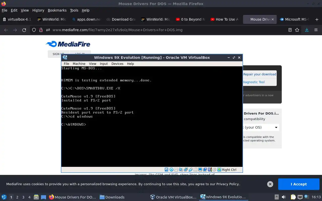
Task: Click the network adapter indicator in VirtualBox status bar
Action: tap(186, 170)
